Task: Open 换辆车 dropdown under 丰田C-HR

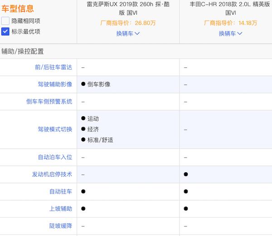Action: click(x=230, y=33)
